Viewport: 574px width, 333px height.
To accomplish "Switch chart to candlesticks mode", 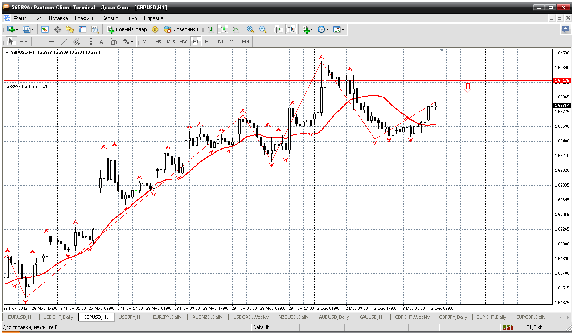I will pos(223,29).
